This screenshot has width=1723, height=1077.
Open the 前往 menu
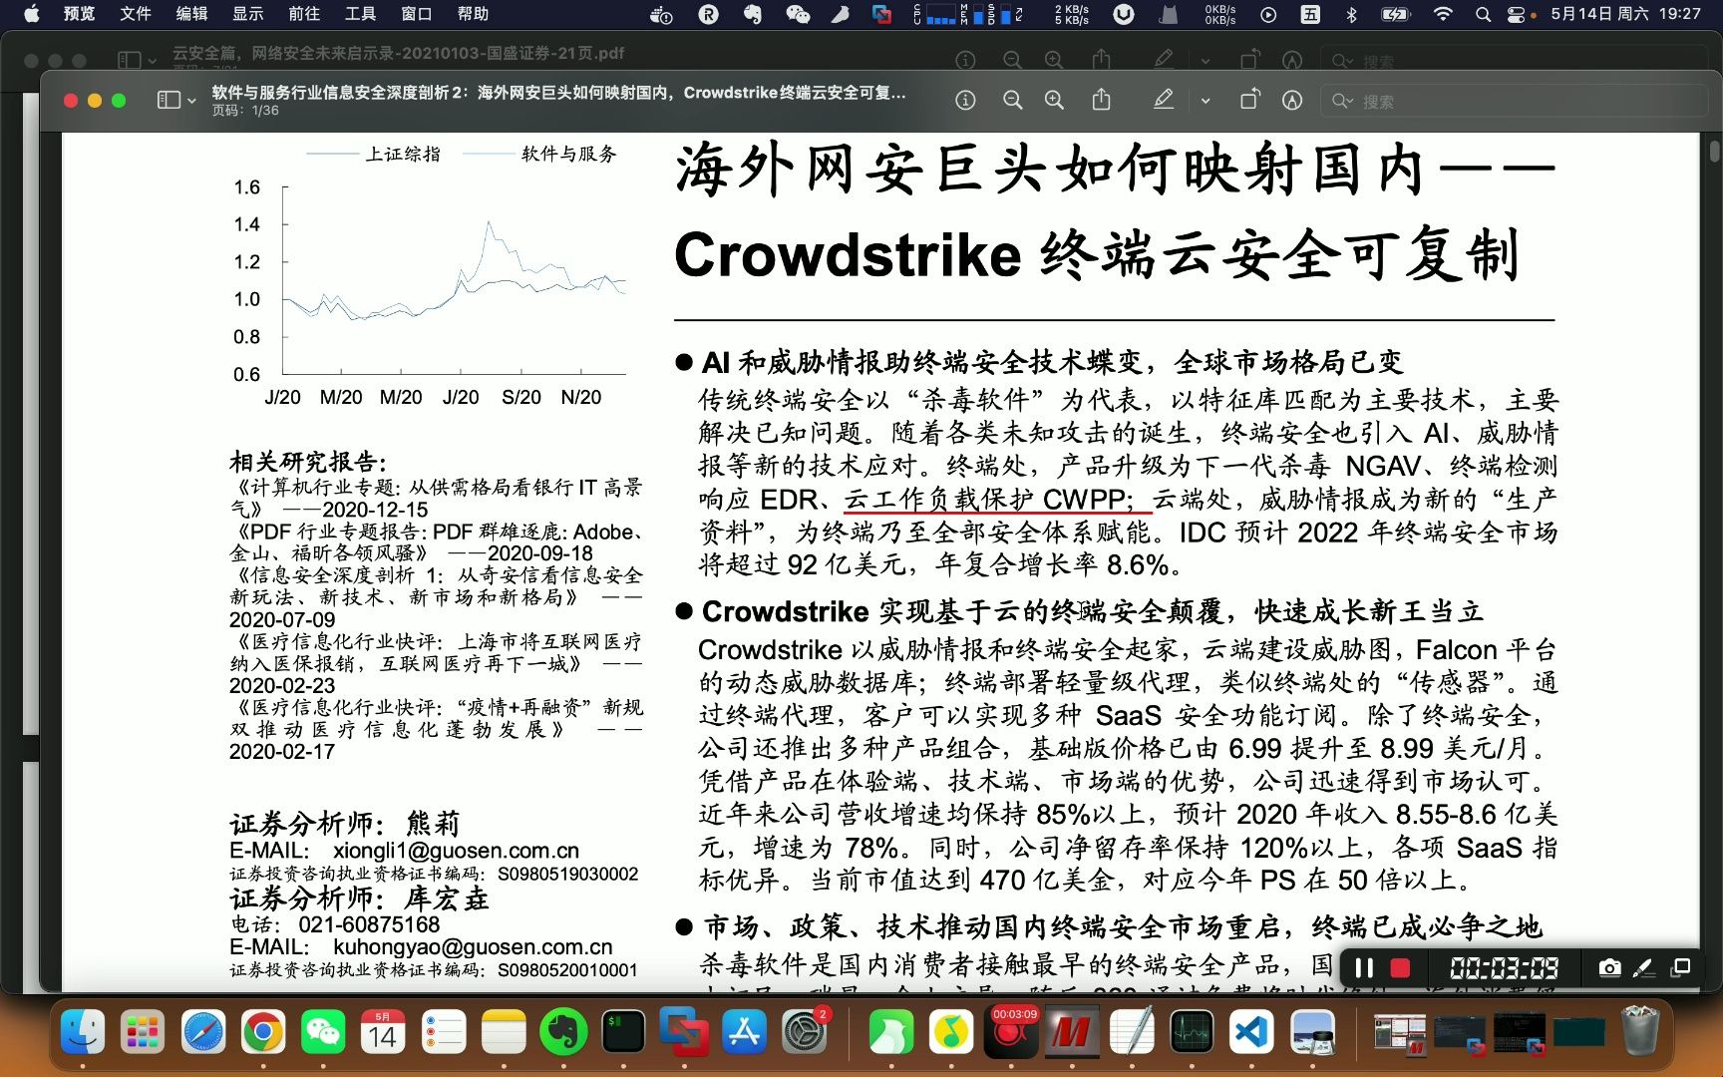tap(304, 14)
